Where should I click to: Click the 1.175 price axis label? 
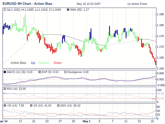coord(160,36)
